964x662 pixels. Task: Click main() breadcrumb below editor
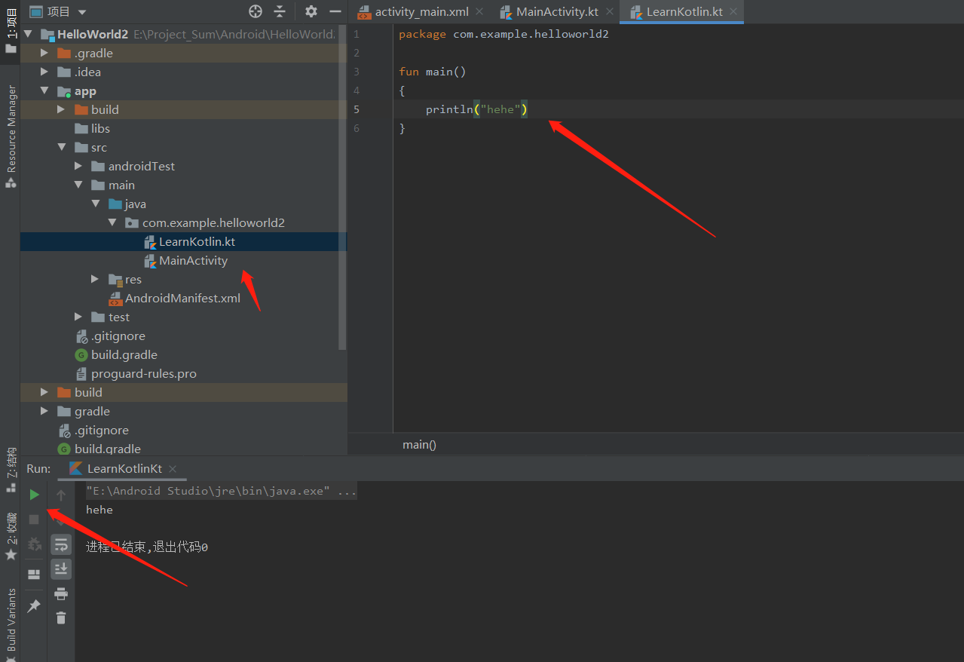point(419,445)
